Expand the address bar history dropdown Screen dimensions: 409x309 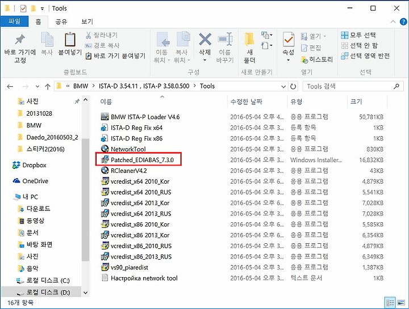[x=283, y=86]
